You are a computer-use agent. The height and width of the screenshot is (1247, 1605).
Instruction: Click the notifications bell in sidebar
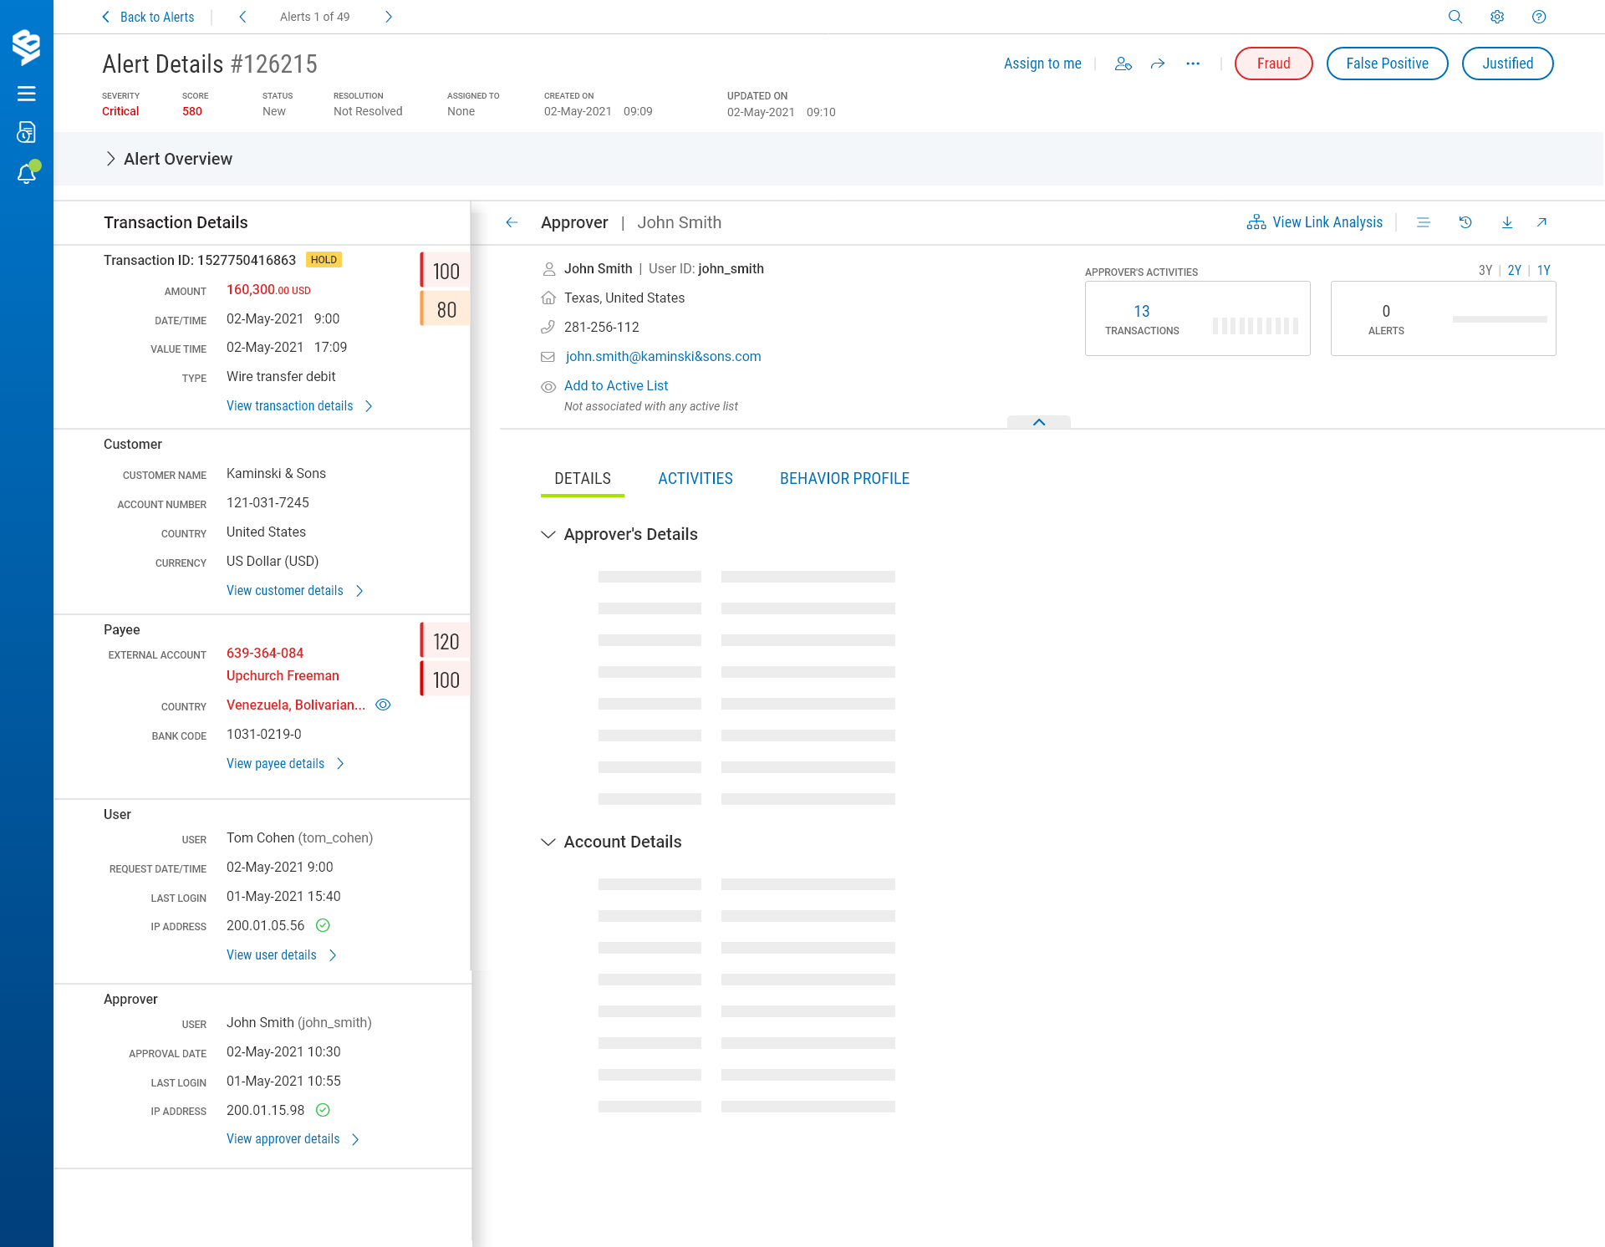click(27, 173)
